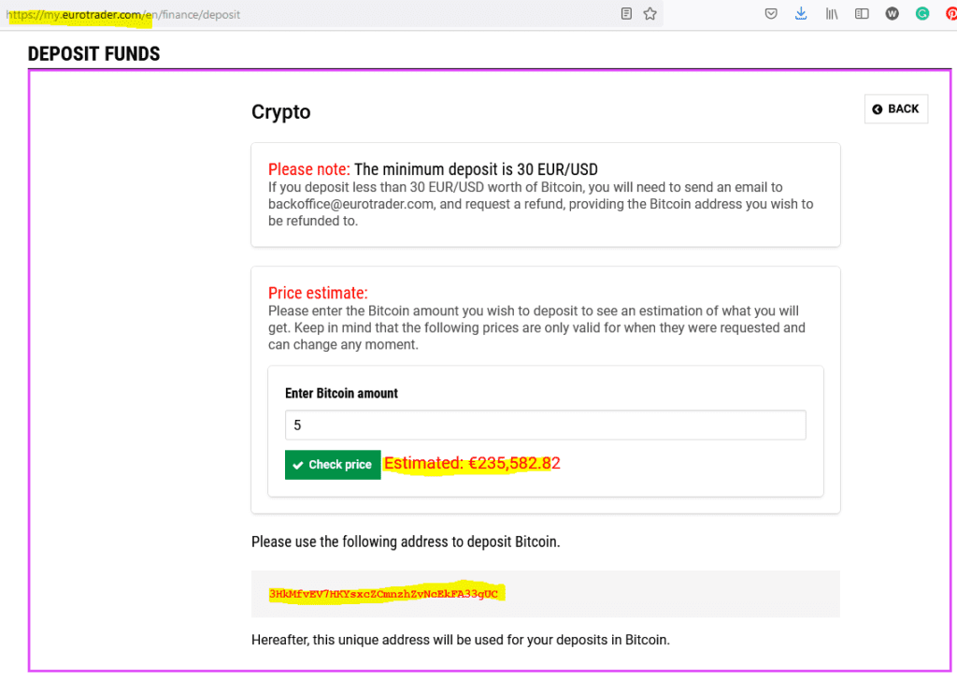This screenshot has width=957, height=679.
Task: Click the BACK button
Action: [x=896, y=108]
